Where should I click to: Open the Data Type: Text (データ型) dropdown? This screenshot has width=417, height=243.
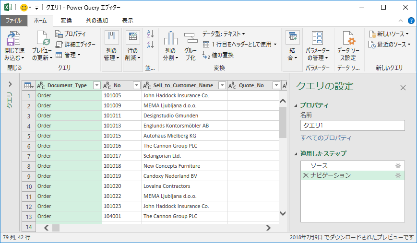click(224, 34)
